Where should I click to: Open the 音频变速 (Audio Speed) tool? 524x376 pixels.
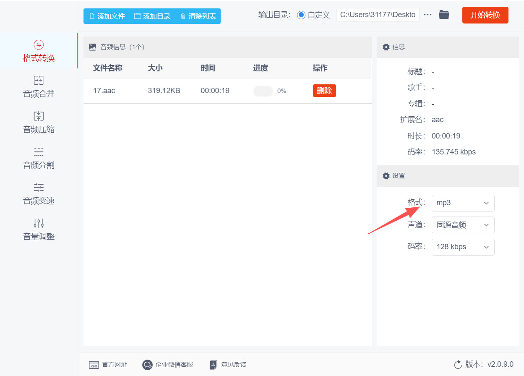pyautogui.click(x=38, y=194)
